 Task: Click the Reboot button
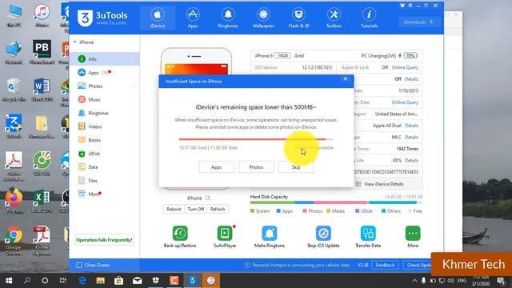tap(174, 209)
